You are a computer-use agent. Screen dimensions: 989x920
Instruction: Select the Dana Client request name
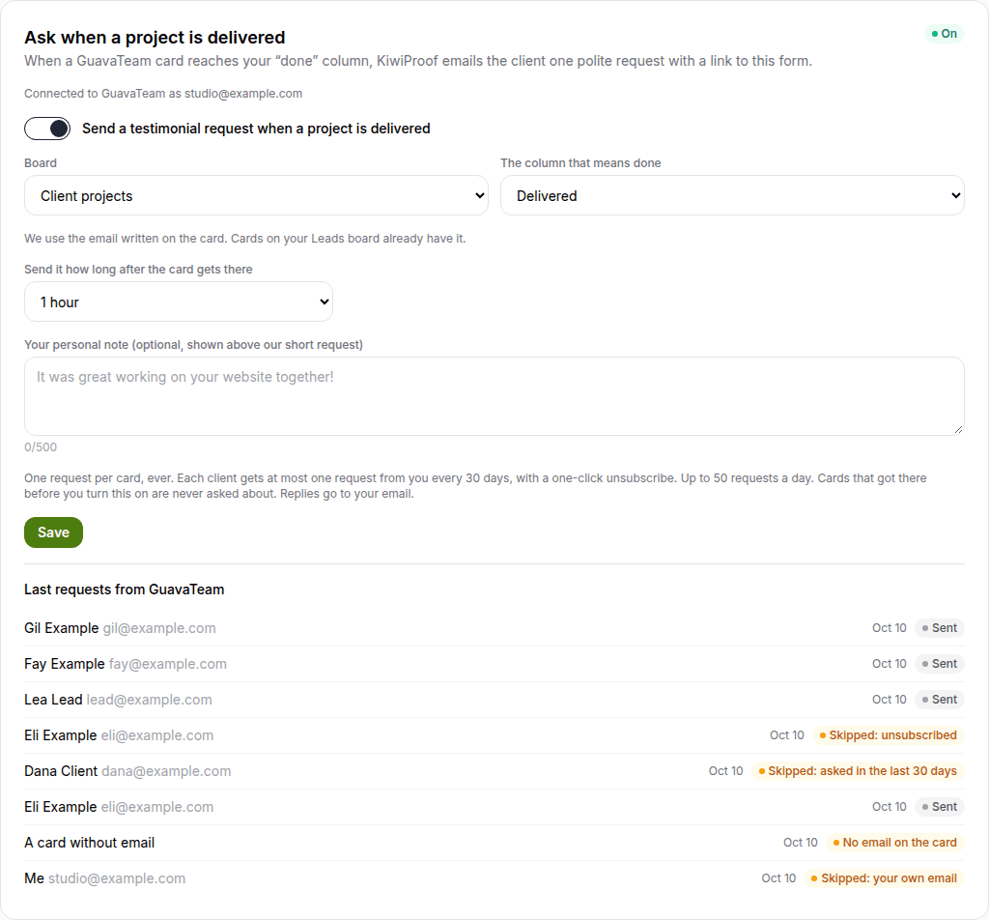pyautogui.click(x=61, y=771)
